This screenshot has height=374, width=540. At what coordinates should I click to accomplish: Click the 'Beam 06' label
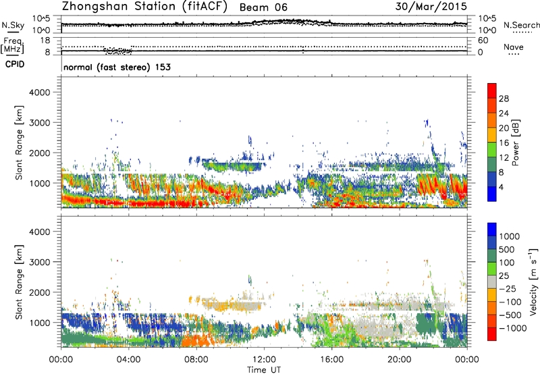tap(263, 7)
